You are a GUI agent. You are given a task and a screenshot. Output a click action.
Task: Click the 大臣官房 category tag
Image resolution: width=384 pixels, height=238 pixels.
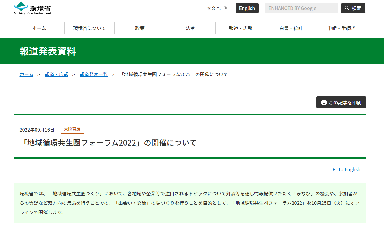point(72,129)
